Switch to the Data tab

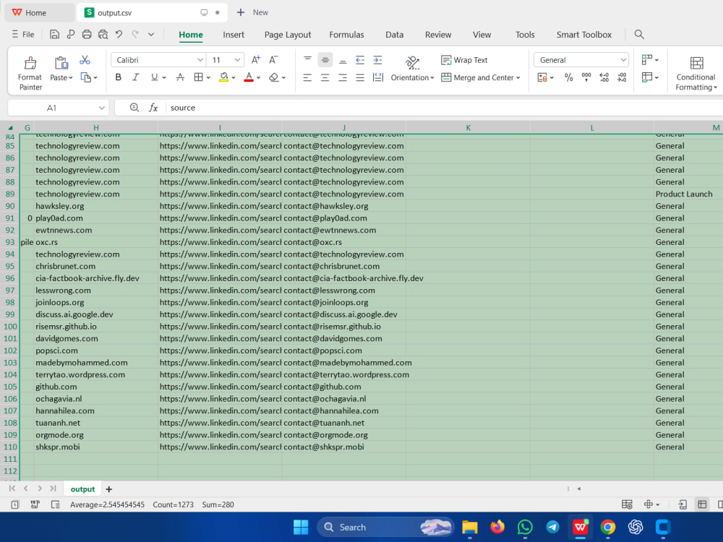point(394,35)
